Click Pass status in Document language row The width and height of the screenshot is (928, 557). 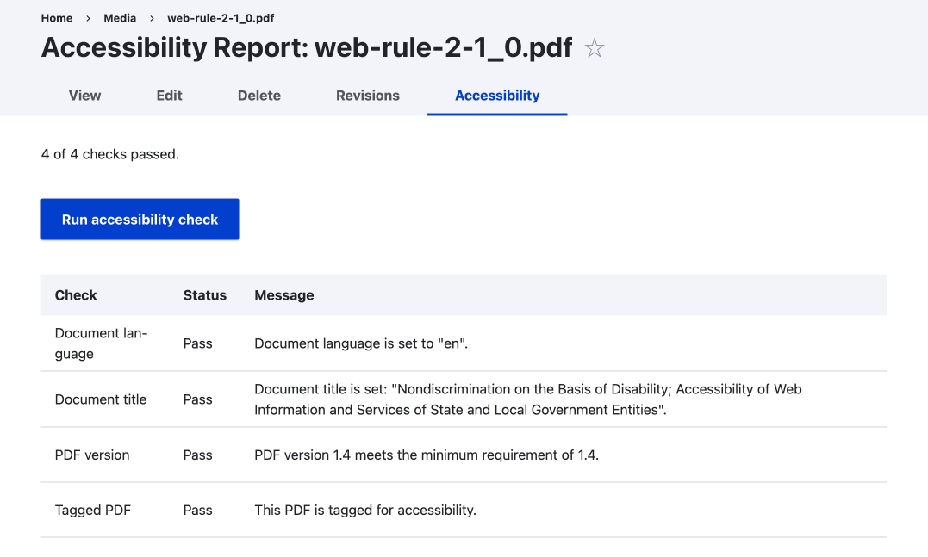[197, 343]
